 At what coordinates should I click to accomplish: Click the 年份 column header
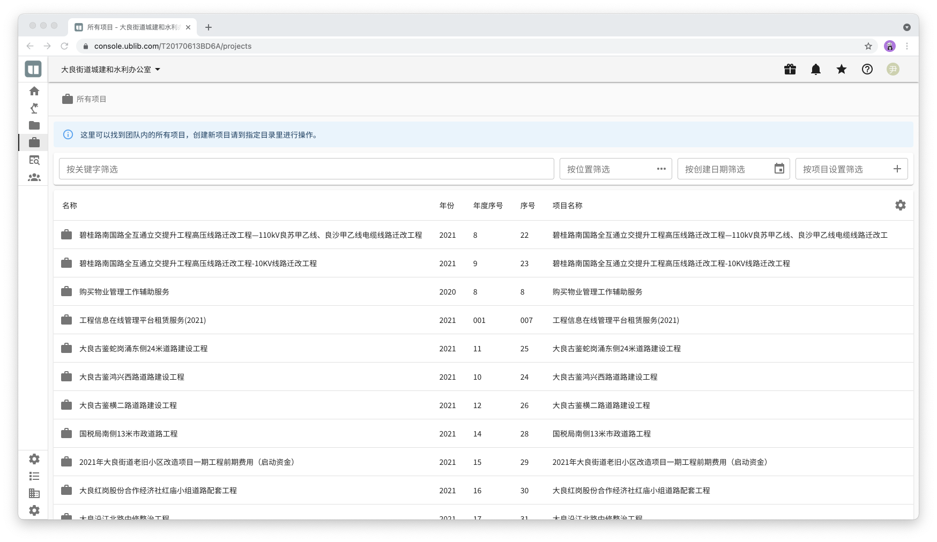point(447,206)
